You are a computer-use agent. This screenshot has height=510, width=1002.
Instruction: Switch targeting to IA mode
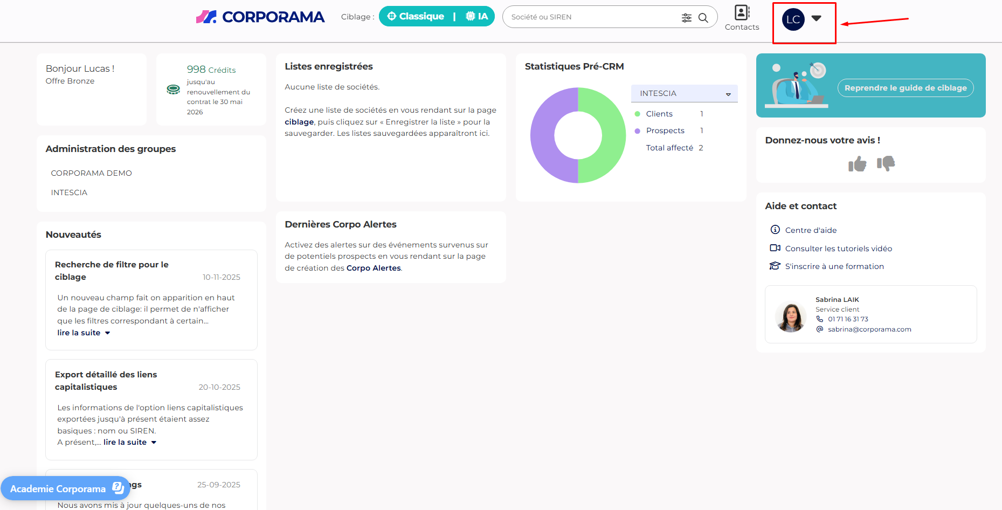(x=477, y=17)
